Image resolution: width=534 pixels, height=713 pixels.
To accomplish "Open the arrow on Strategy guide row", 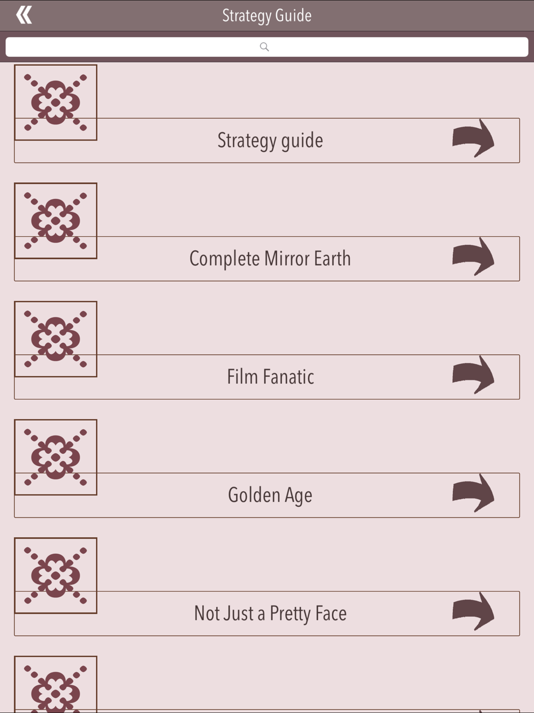I will (473, 139).
